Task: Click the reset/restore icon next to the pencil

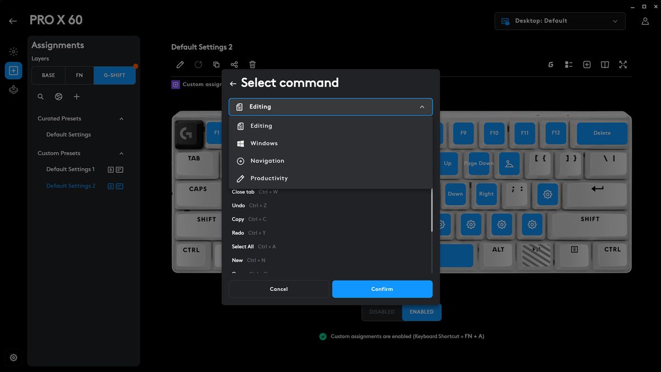Action: coord(198,64)
